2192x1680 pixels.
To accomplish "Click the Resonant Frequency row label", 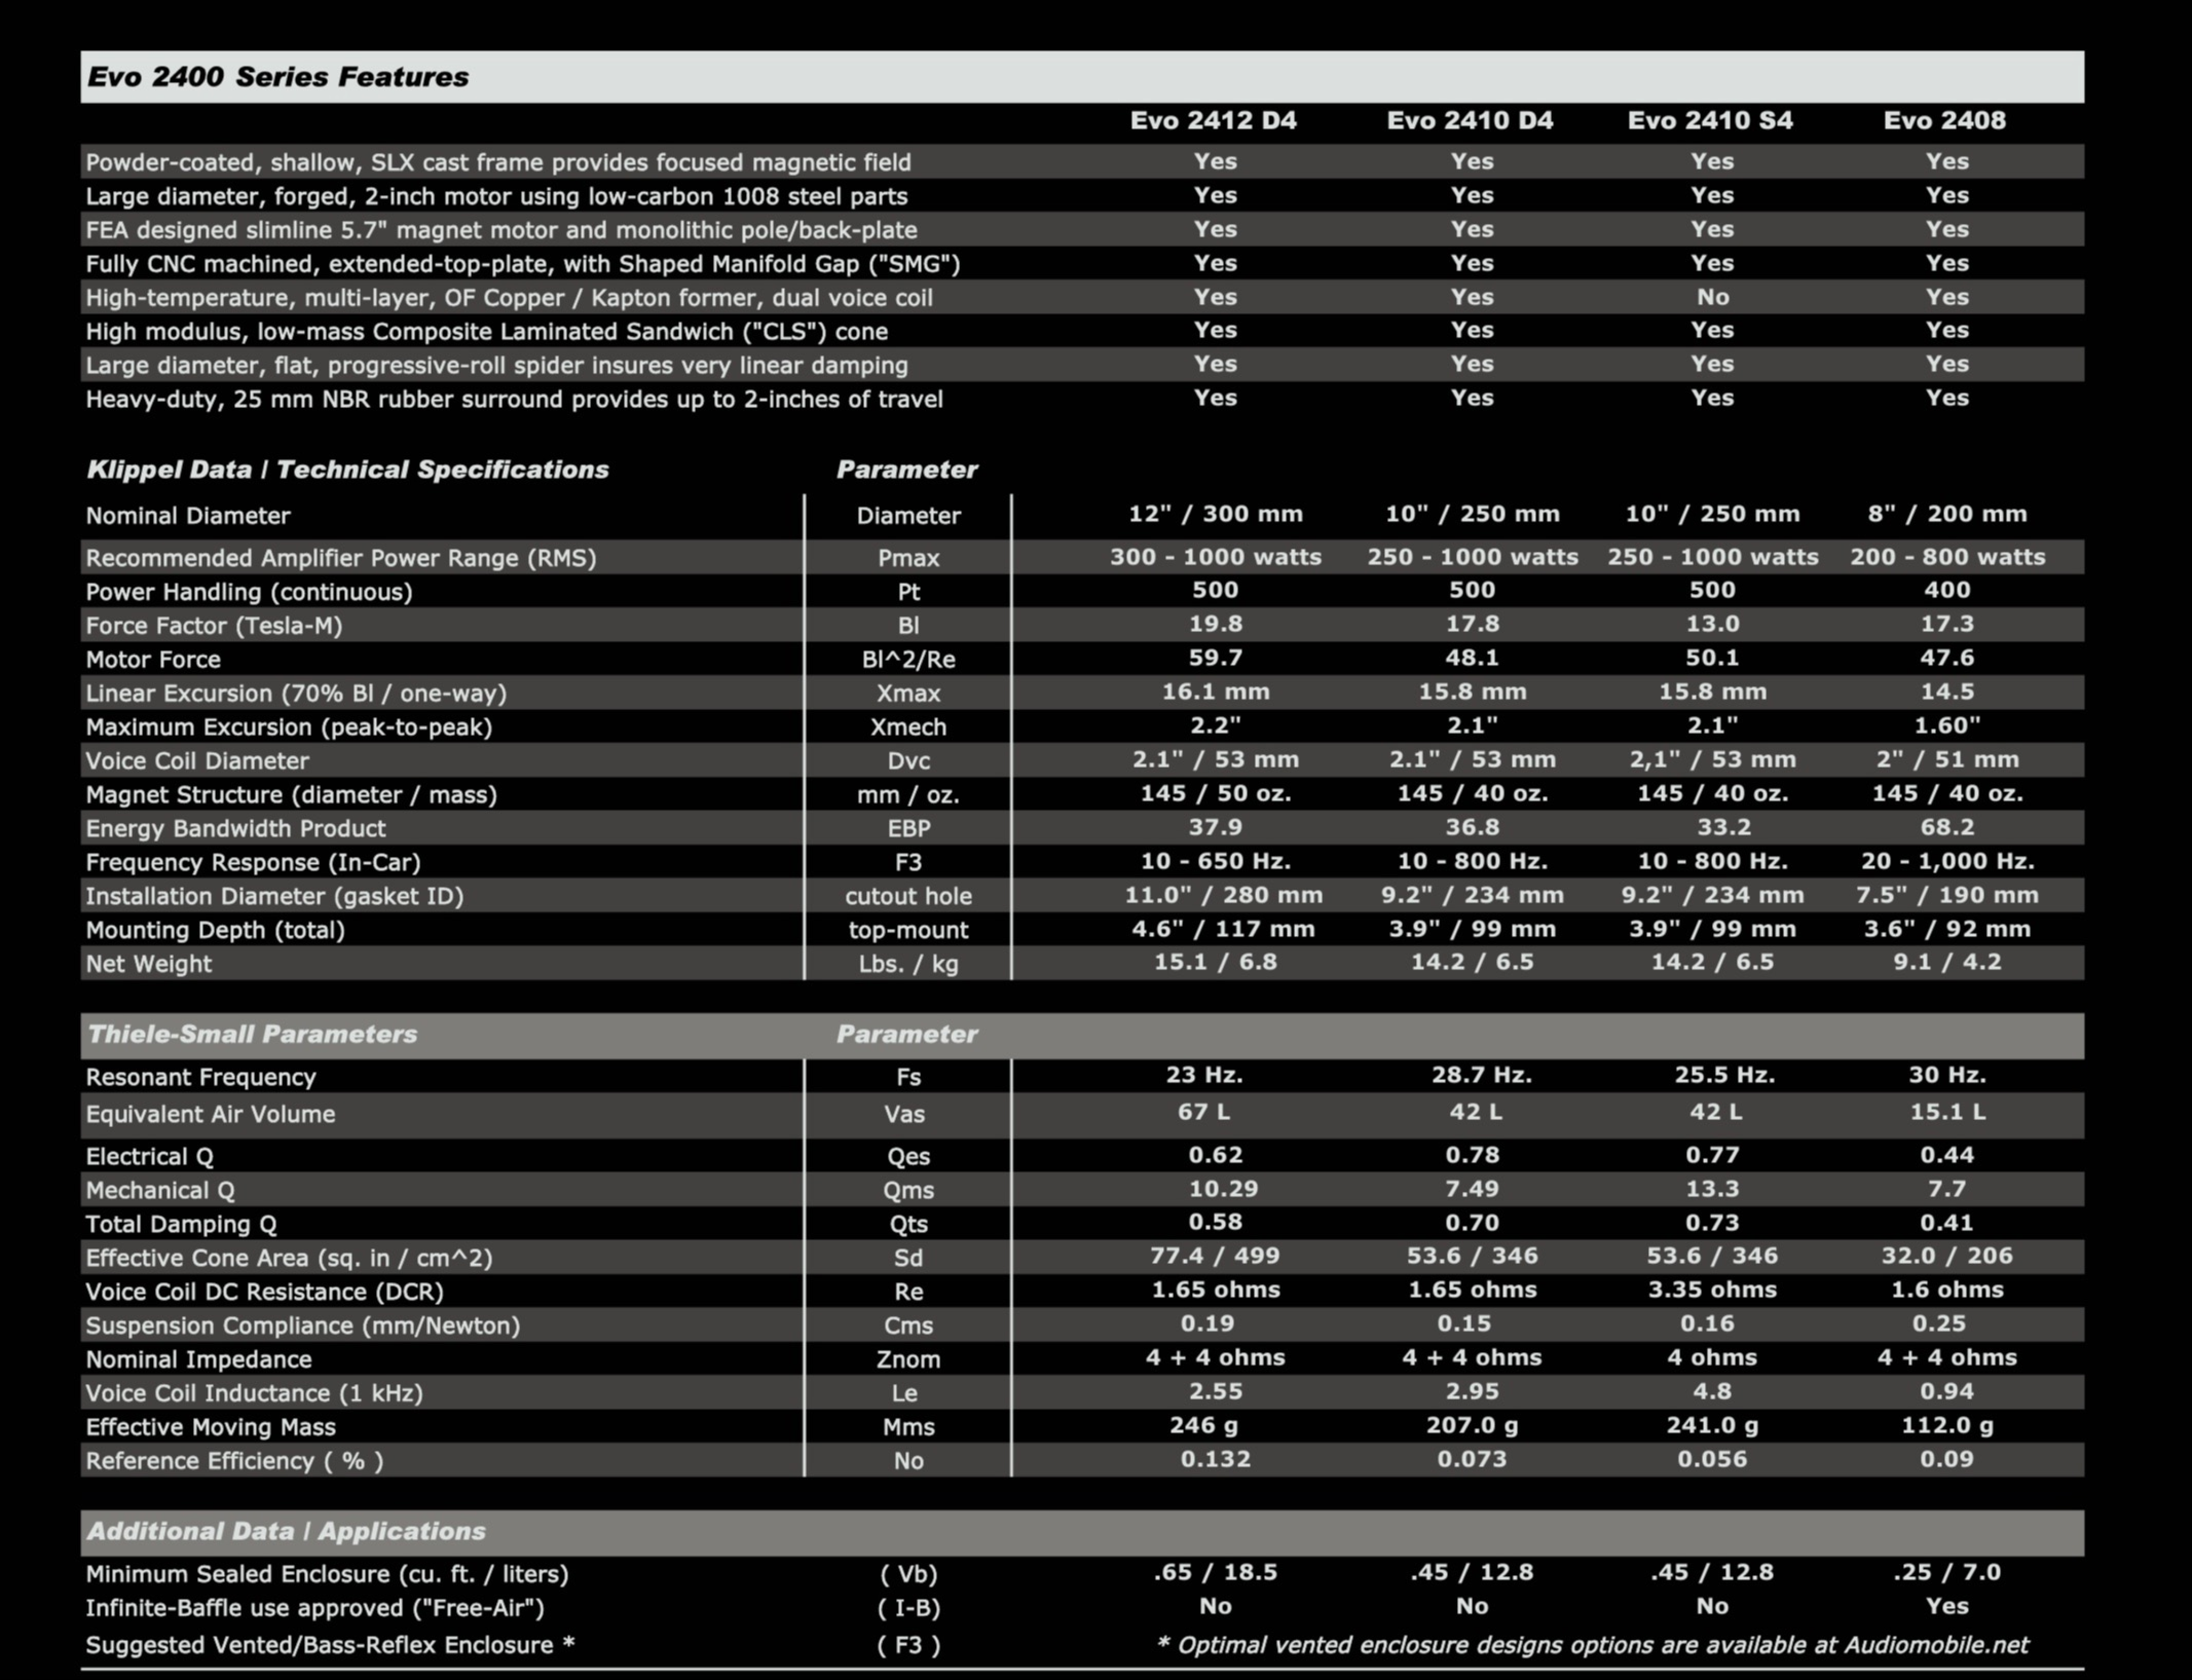I will pyautogui.click(x=201, y=1077).
